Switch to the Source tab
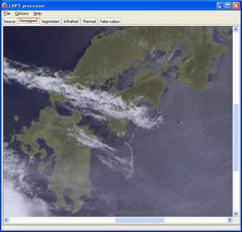 click(x=10, y=21)
